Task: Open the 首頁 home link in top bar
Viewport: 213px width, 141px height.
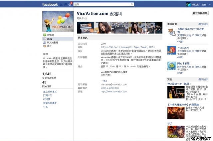Action: click(x=204, y=5)
